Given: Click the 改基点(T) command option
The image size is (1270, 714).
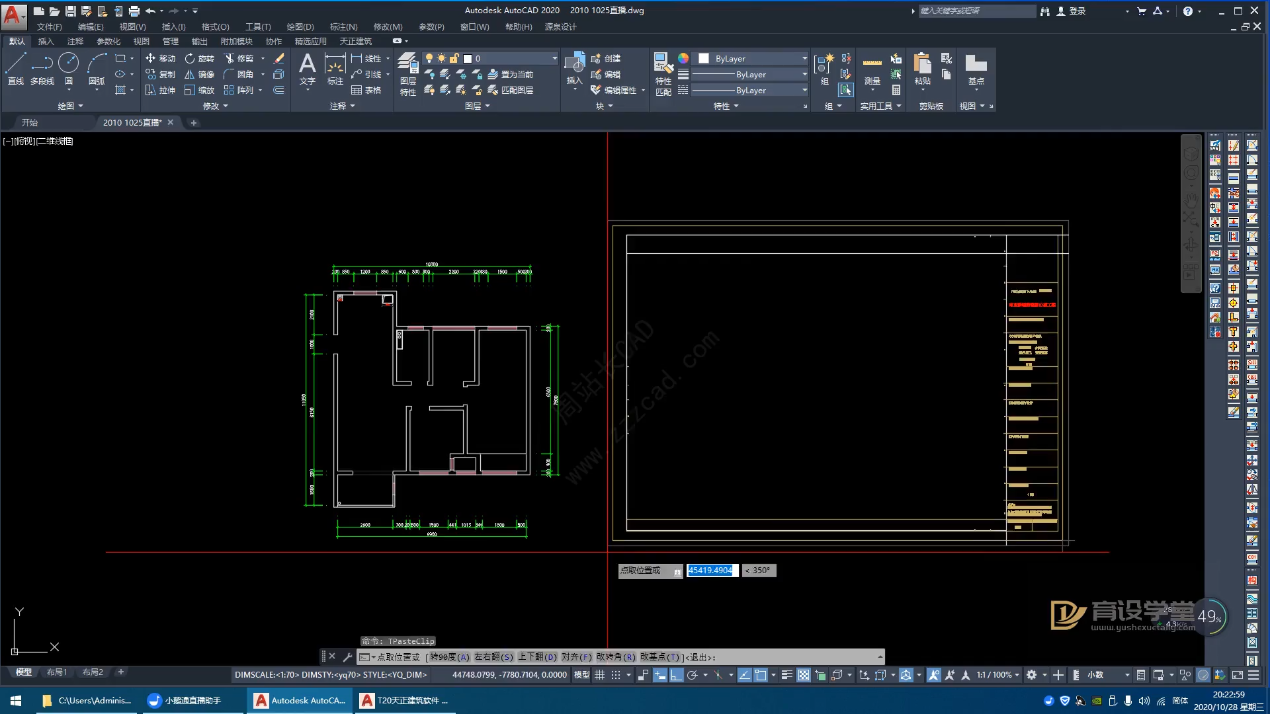Looking at the screenshot, I should click(x=659, y=657).
